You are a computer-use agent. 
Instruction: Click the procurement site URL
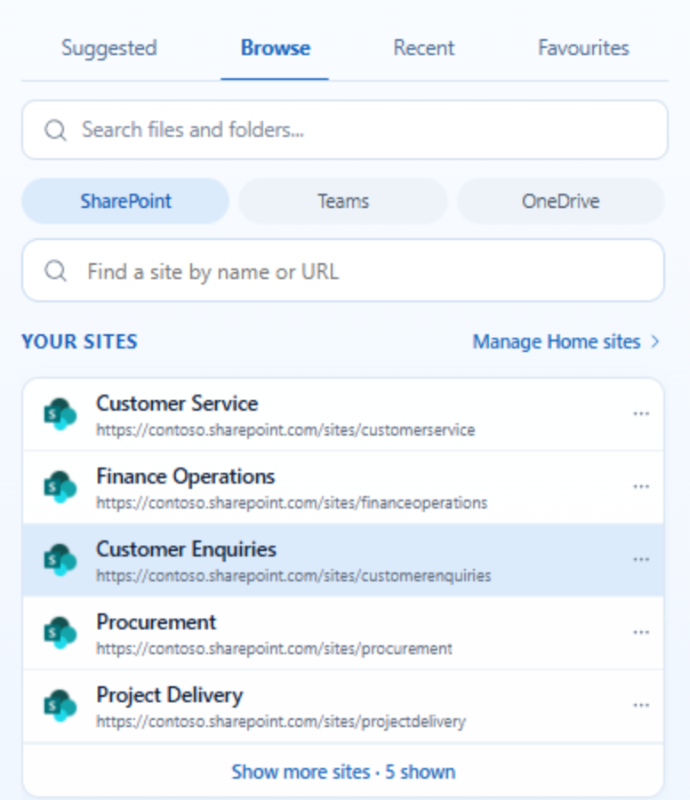tap(274, 649)
